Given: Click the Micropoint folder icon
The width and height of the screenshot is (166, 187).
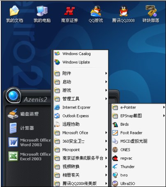Looking at the screenshot, I should [x=57, y=150].
